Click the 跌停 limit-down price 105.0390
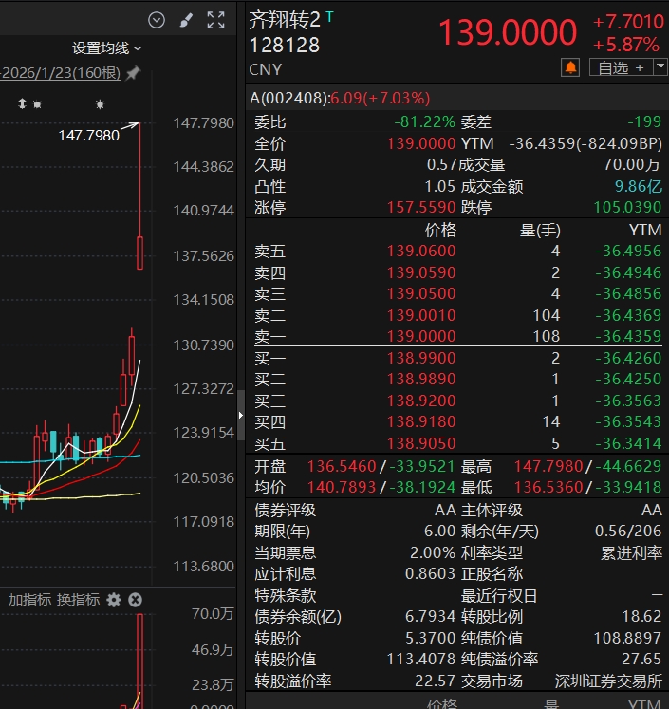 coord(627,207)
